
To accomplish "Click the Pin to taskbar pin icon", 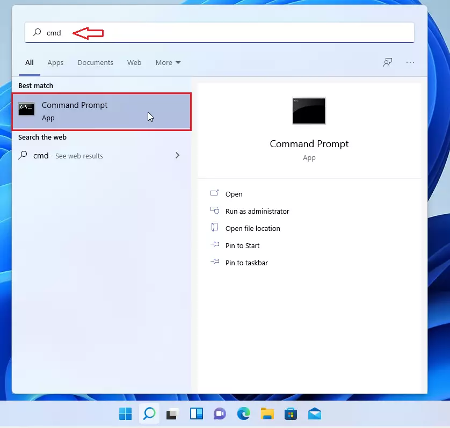I will pyautogui.click(x=215, y=262).
